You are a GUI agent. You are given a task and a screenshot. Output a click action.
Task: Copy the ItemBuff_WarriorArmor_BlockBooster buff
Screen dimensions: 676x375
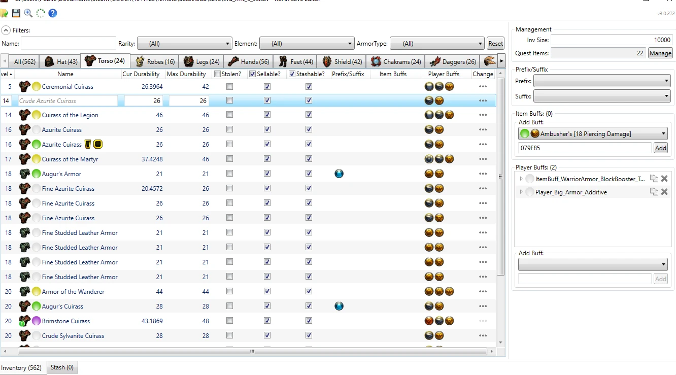tap(654, 179)
